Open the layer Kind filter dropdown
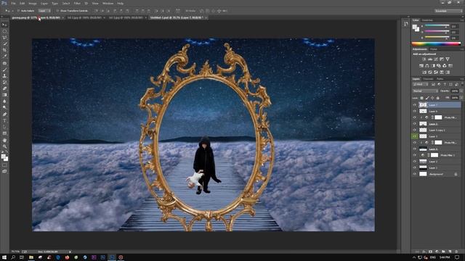This screenshot has height=261, width=465. 421,85
